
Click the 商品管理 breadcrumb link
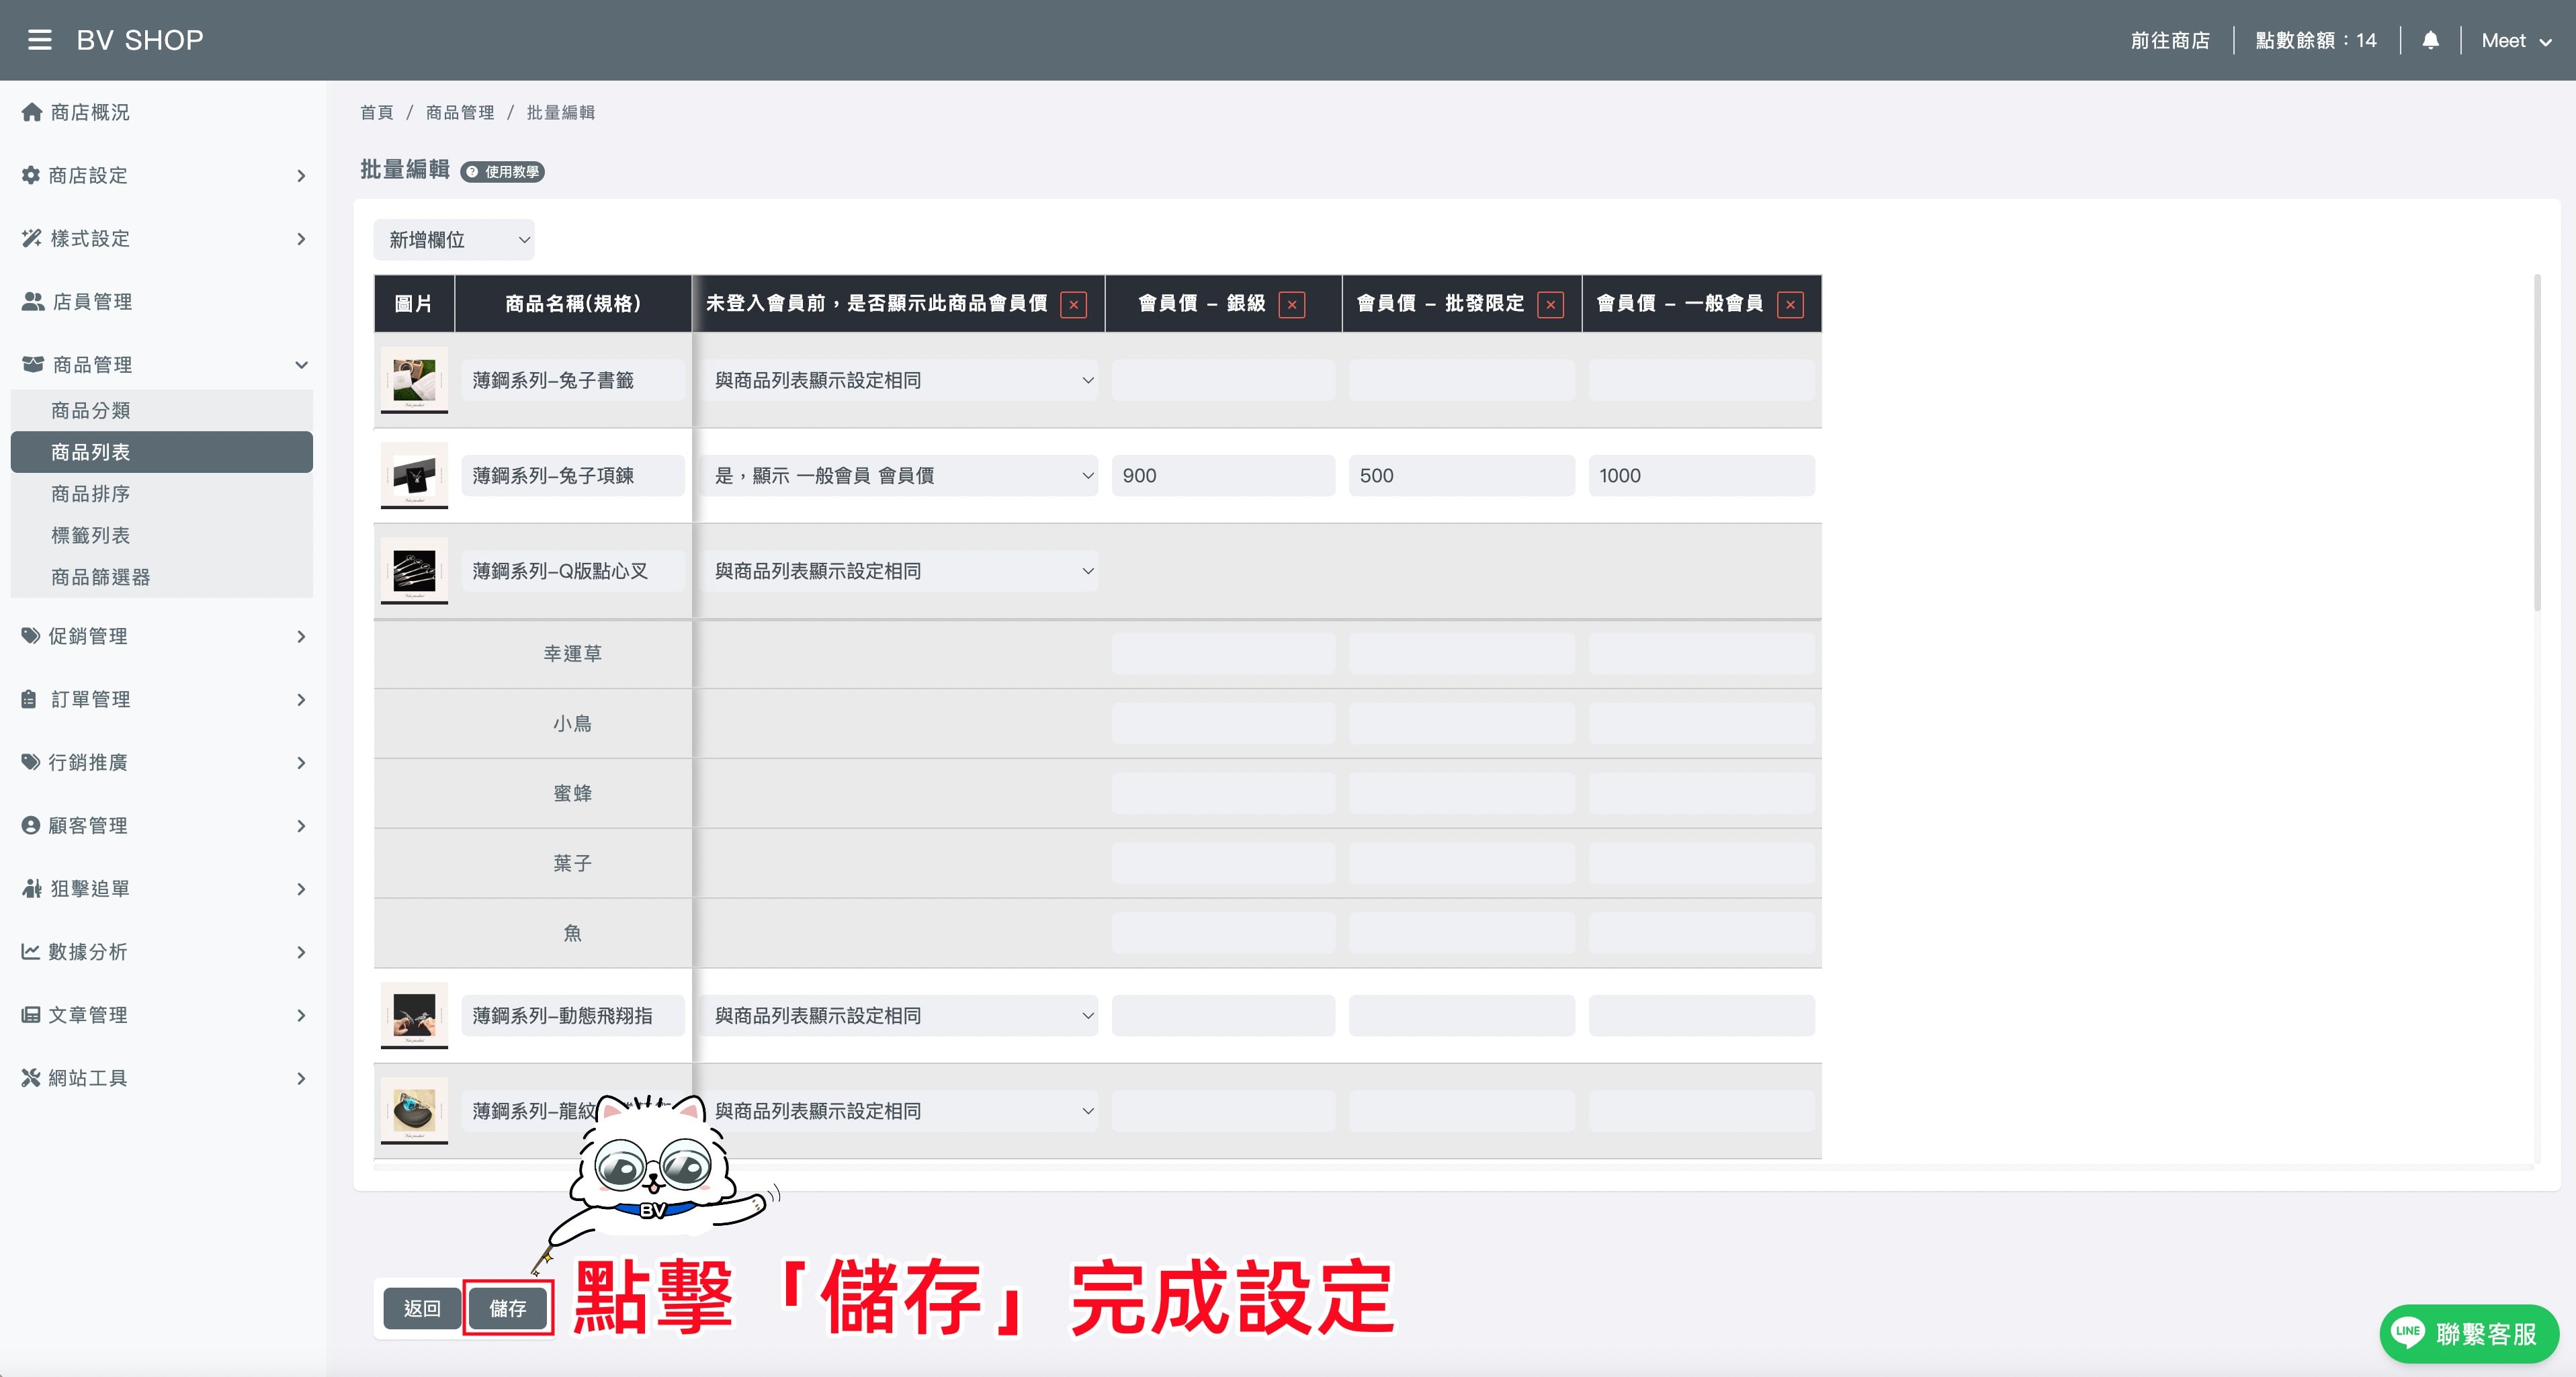(x=460, y=112)
